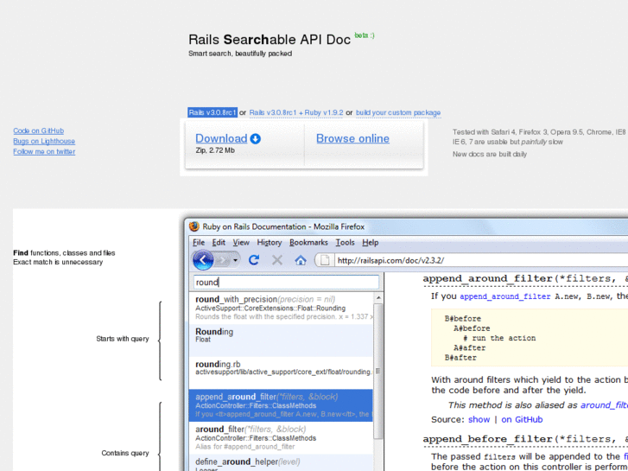Select the Rounding Float search result
The height and width of the screenshot is (471, 628).
[x=281, y=341]
